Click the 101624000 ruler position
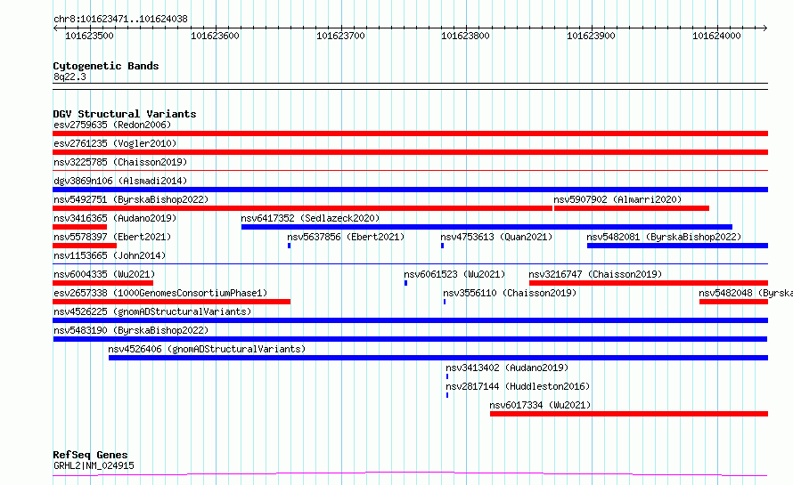The width and height of the screenshot is (793, 485). coord(716,36)
